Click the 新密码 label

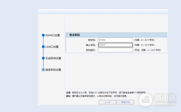[92, 40]
